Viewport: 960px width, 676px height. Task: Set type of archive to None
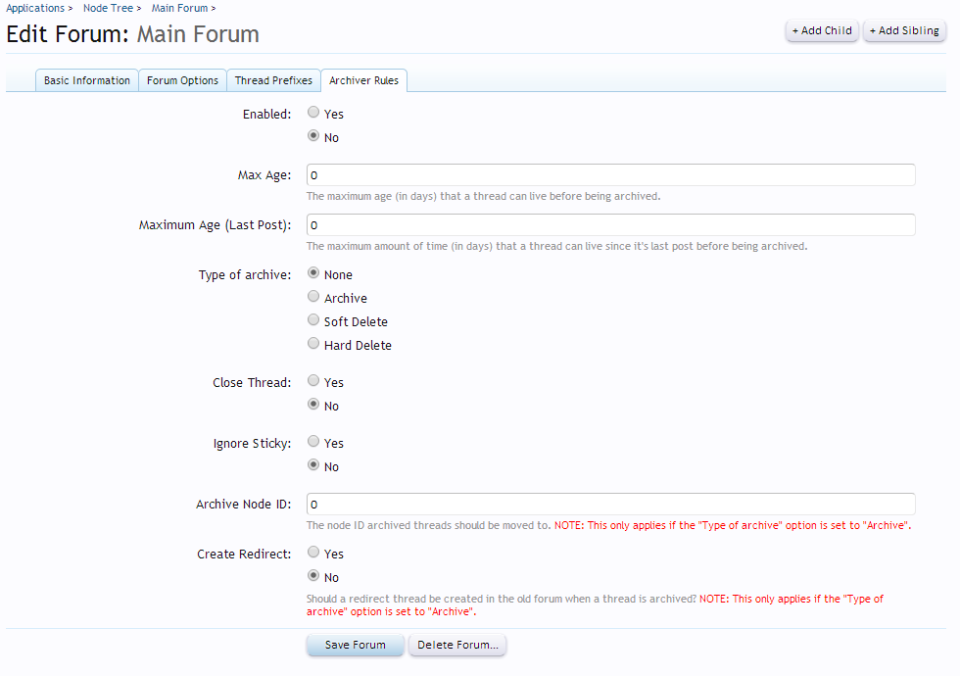[313, 274]
